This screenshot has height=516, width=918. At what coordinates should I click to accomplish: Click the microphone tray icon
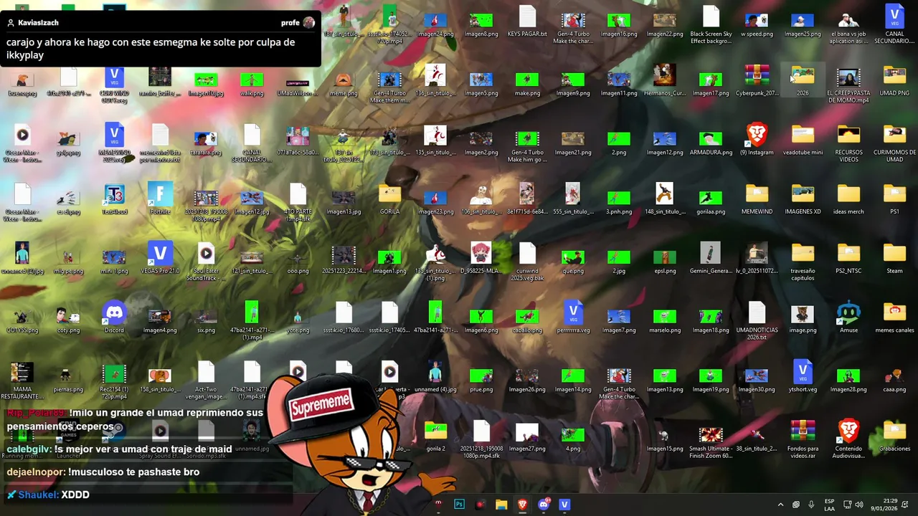pos(811,505)
